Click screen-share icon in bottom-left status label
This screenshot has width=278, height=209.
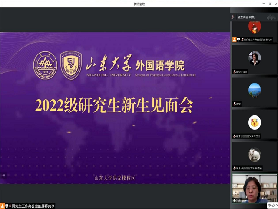(7, 206)
